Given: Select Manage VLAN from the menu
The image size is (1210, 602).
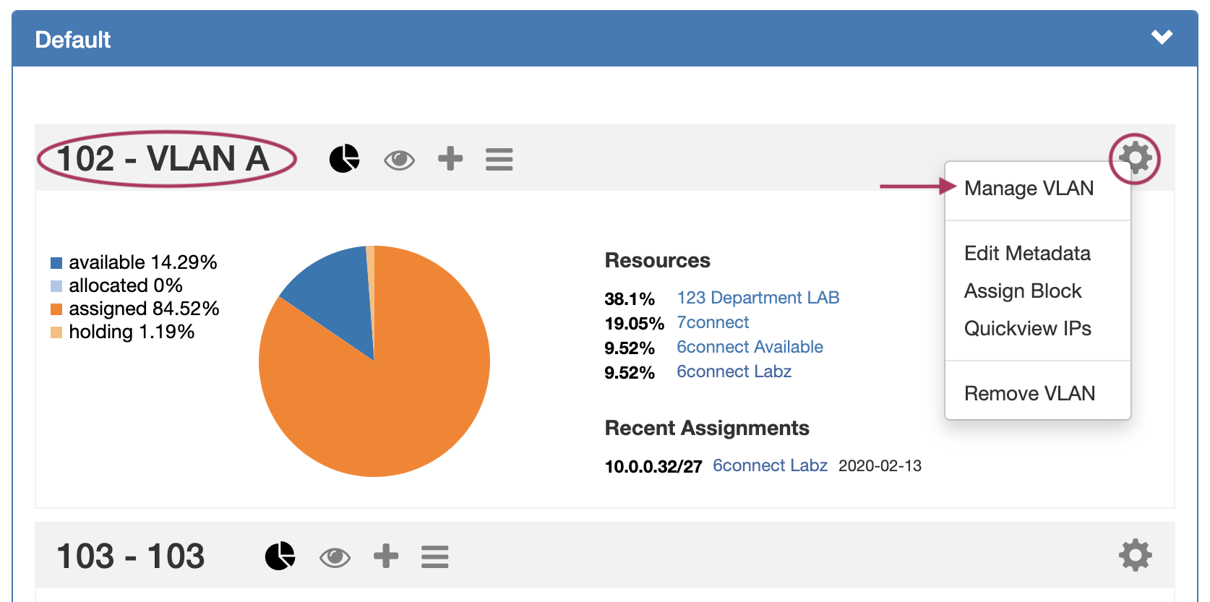Looking at the screenshot, I should click(1029, 189).
